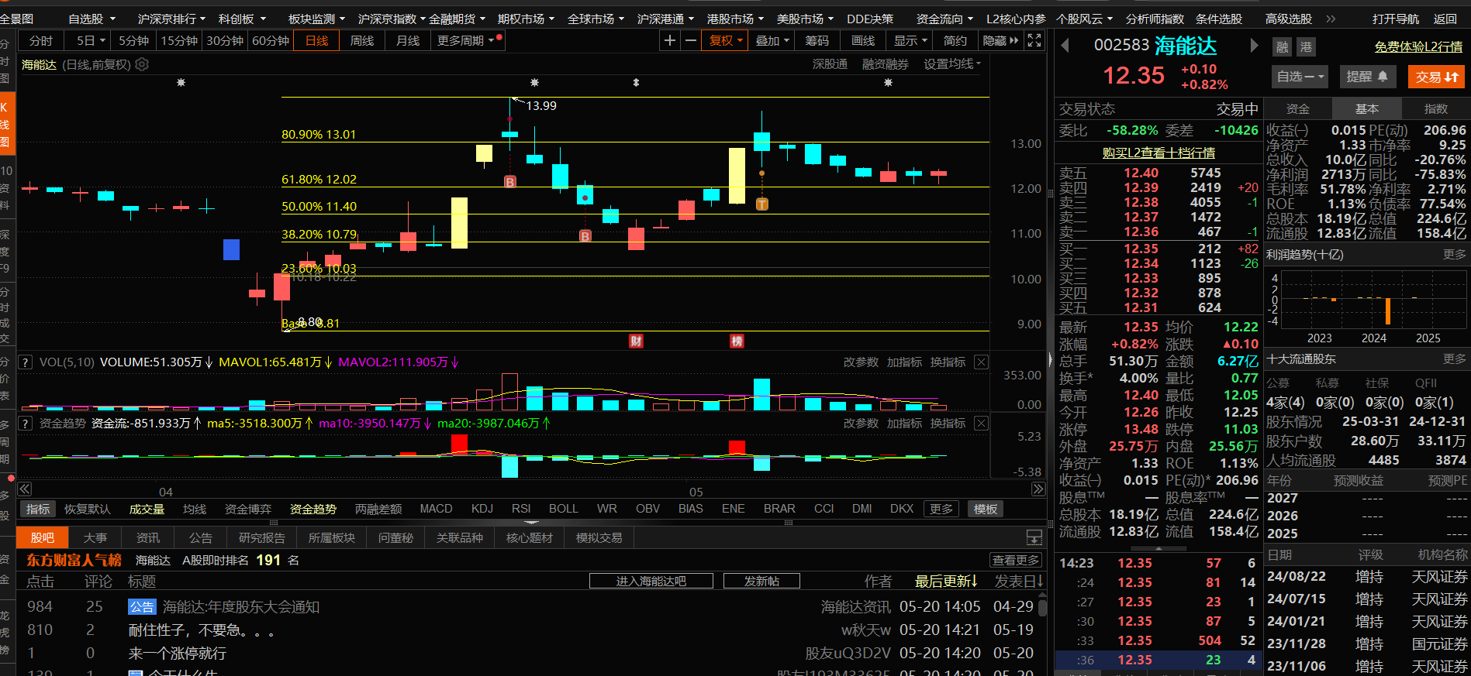Viewport: 1471px width, 676px height.
Task: Set a price alert with 提醒 bell
Action: point(1367,77)
